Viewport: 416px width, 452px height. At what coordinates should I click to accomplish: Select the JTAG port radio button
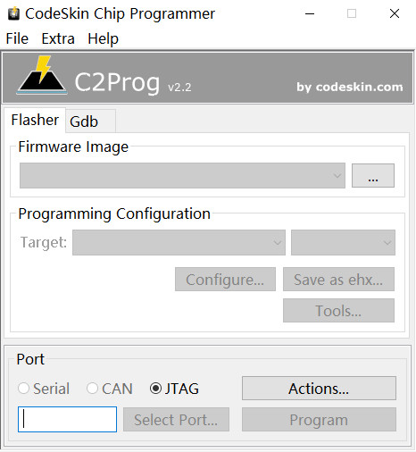(x=155, y=389)
